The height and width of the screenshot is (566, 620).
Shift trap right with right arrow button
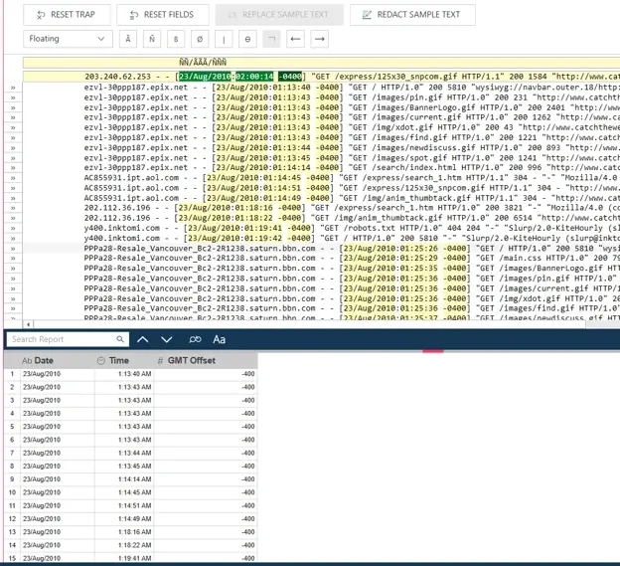320,39
